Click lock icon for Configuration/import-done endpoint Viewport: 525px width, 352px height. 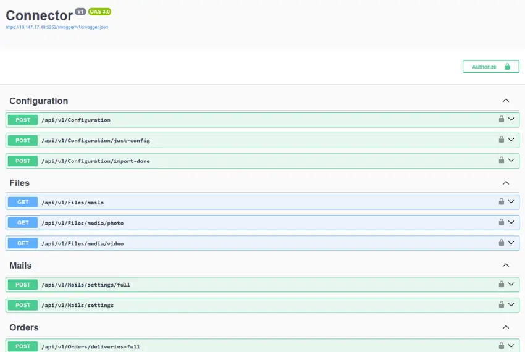[x=502, y=160]
